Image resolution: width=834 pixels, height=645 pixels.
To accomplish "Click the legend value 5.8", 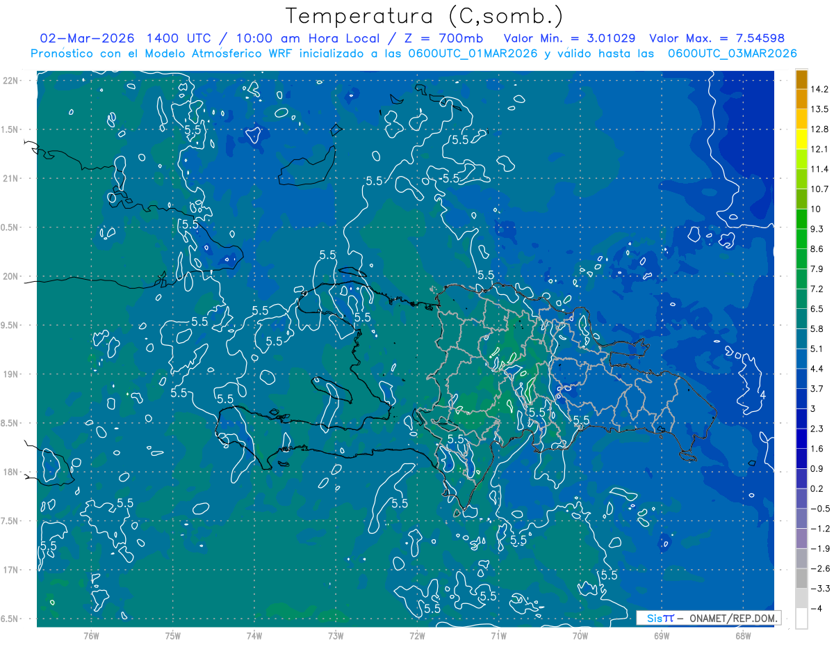I will pyautogui.click(x=817, y=328).
